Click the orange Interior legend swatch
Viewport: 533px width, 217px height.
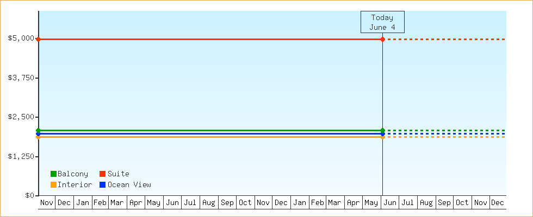tap(53, 185)
